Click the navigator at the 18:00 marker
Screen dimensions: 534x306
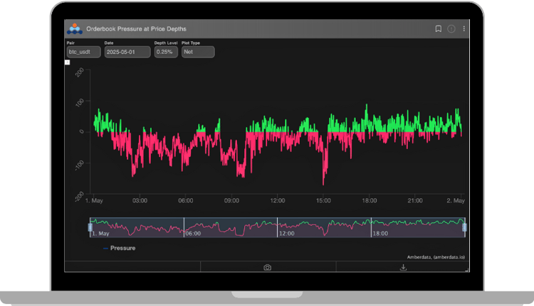(380, 234)
